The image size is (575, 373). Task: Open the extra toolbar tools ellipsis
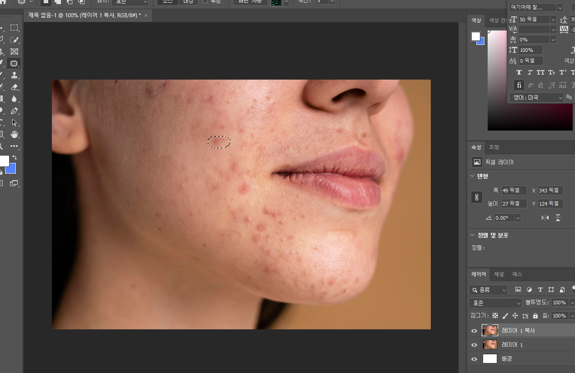tap(14, 146)
